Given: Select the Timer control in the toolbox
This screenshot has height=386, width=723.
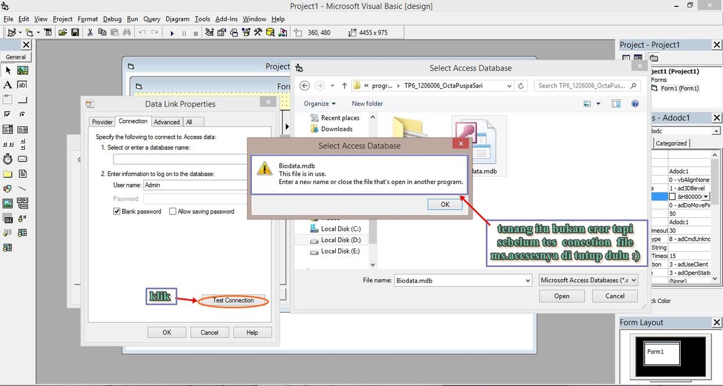Looking at the screenshot, I should [8, 159].
